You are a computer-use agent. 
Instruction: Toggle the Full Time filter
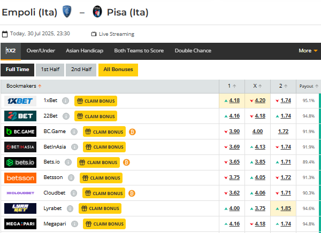[18, 69]
